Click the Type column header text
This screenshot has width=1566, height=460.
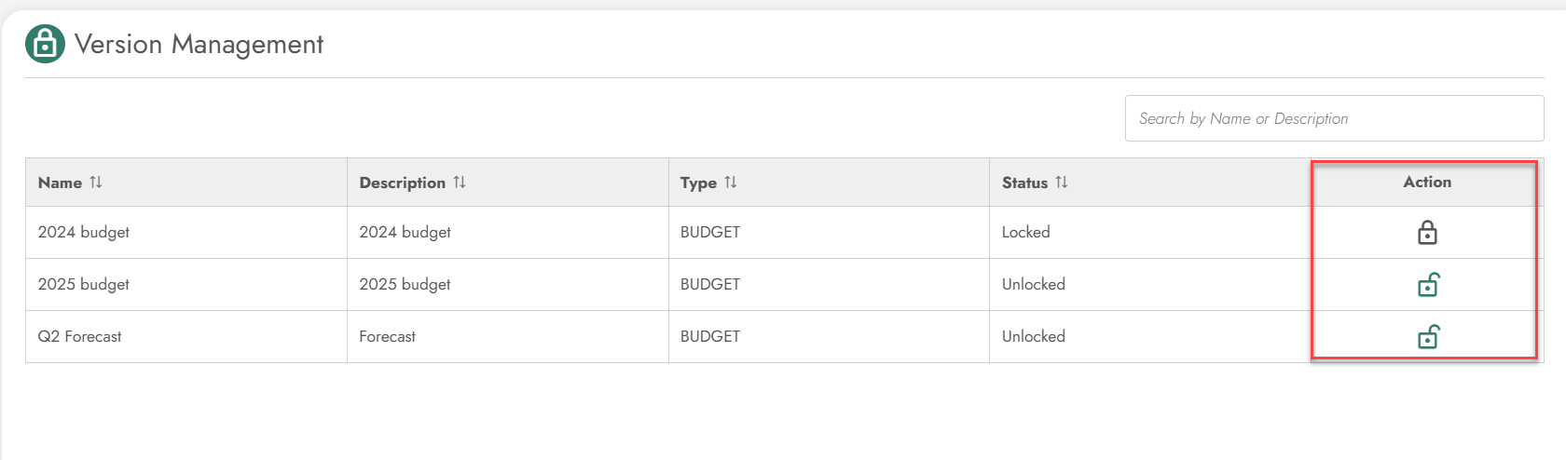[x=698, y=183]
